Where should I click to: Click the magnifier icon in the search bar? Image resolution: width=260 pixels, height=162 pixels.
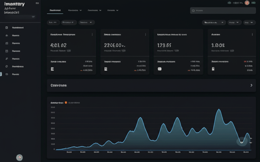pos(193,11)
